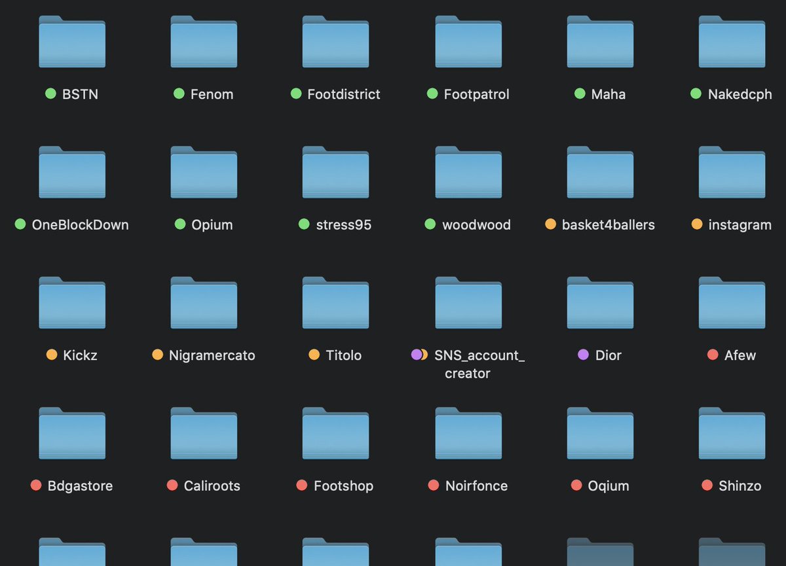
Task: Click the Opium folder icon
Action: (x=204, y=172)
